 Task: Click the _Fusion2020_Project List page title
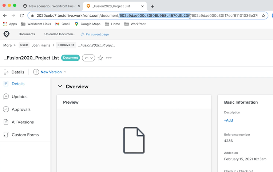(x=32, y=58)
